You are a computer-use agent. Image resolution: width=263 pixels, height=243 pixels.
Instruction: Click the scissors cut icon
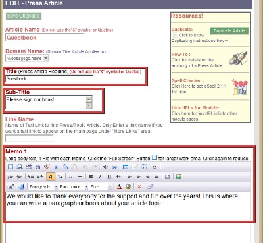point(56,167)
